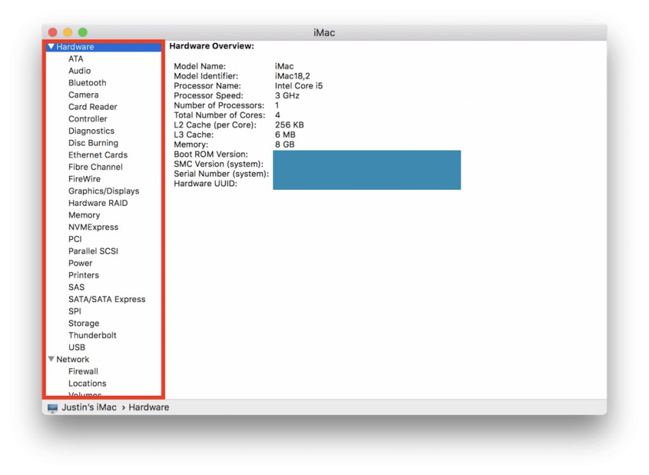
Task: Select Power in the sidebar
Action: (80, 263)
